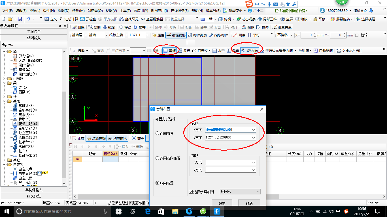This screenshot has height=217, width=387.
Task: Select the 删除 delete tool
Action: point(78,27)
